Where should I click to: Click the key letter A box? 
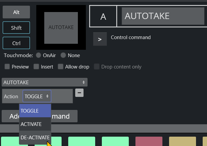[103, 16]
